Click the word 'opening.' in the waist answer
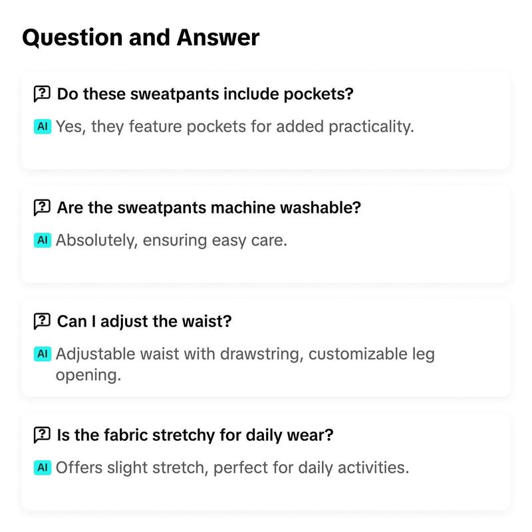532x532 pixels. (88, 375)
